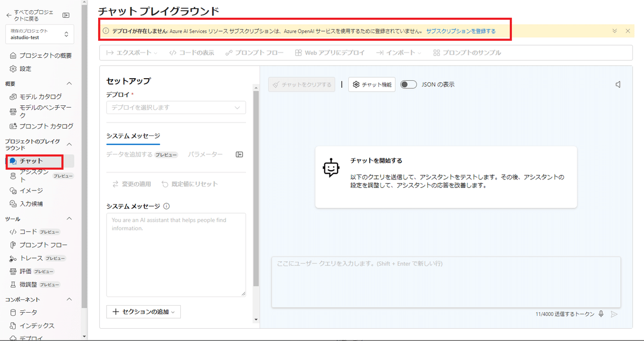Viewport: 644px width, 341px height.
Task: Open インデックス under components
Action: click(32, 325)
